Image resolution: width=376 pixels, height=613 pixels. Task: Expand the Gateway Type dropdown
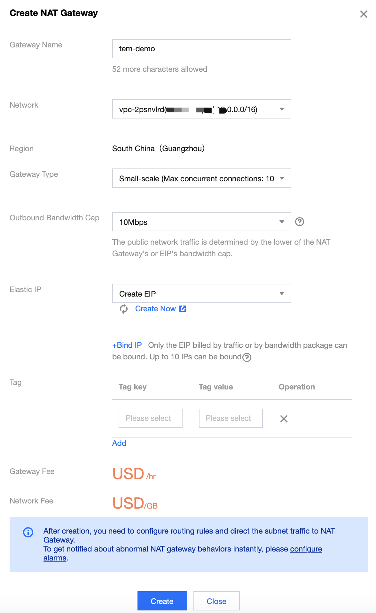click(201, 178)
